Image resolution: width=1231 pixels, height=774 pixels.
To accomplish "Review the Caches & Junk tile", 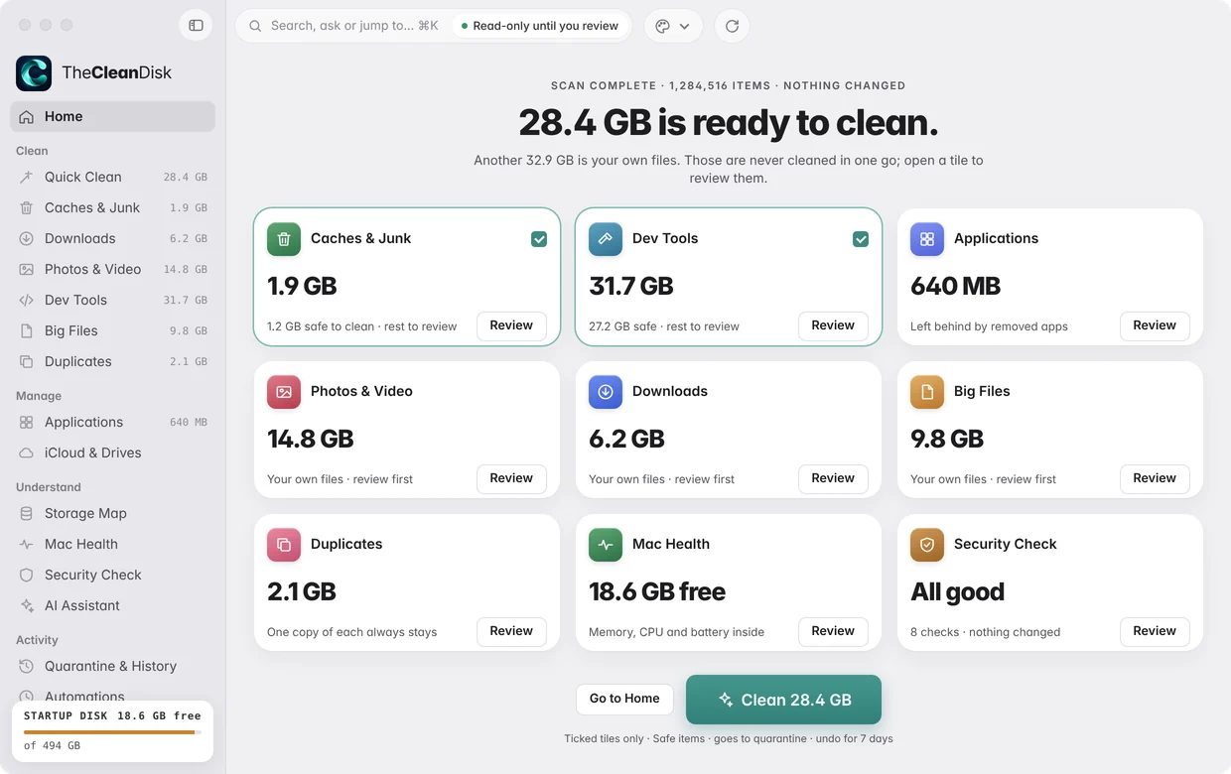I will coord(511,325).
